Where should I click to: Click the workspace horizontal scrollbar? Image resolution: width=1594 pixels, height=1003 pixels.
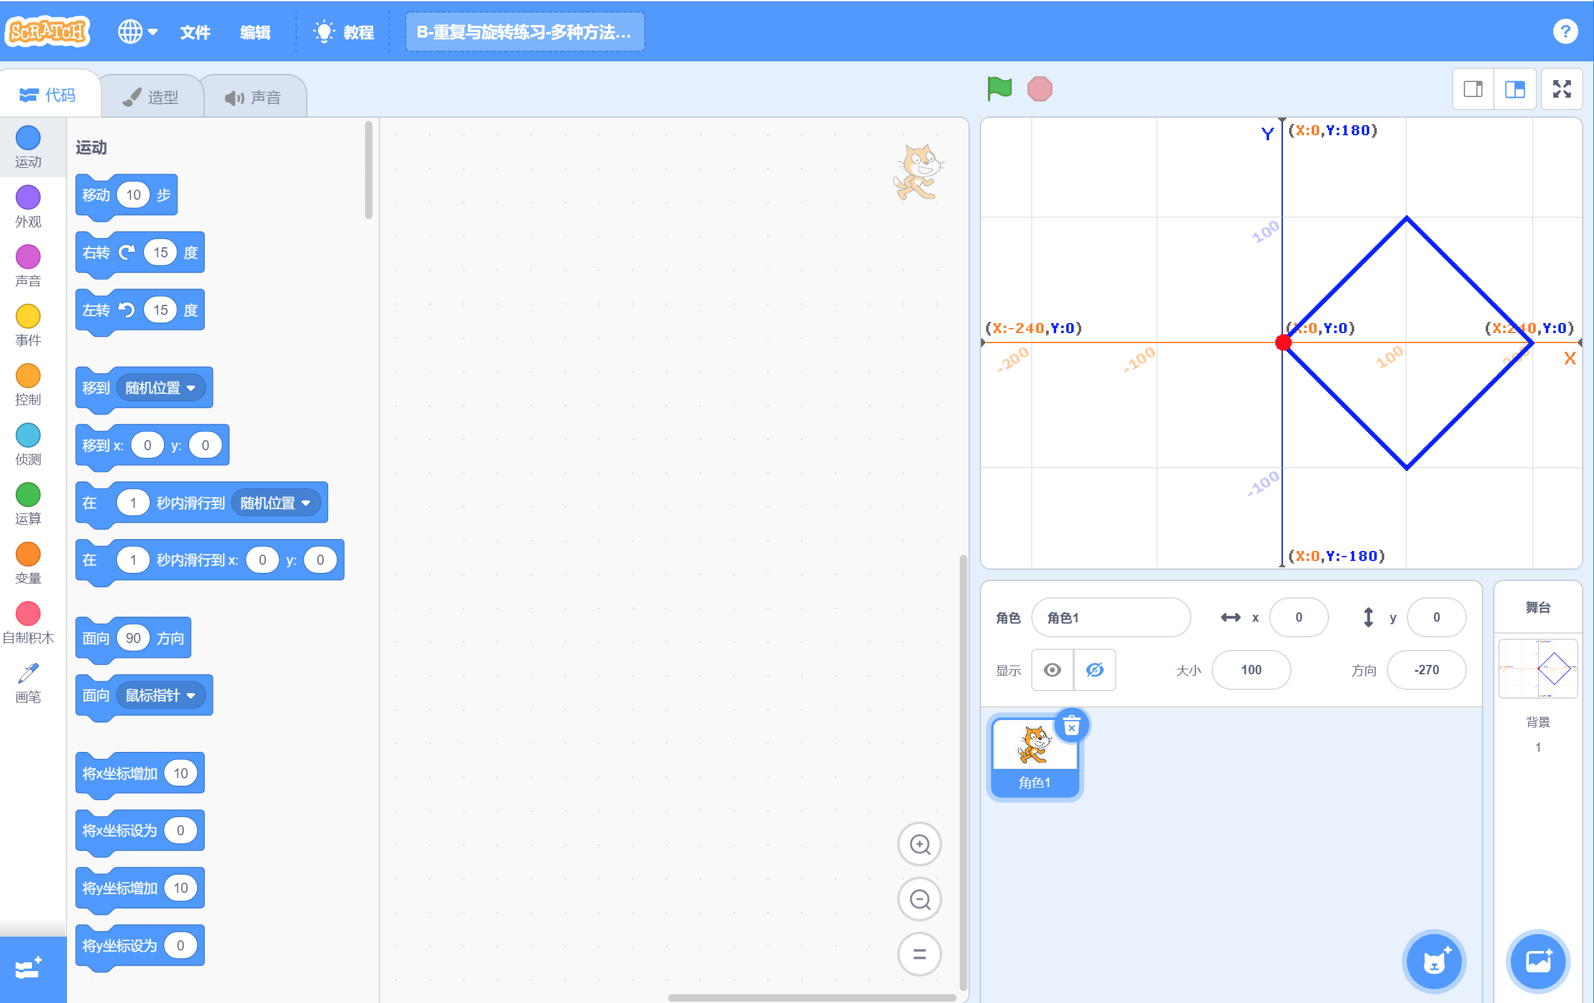[811, 997]
